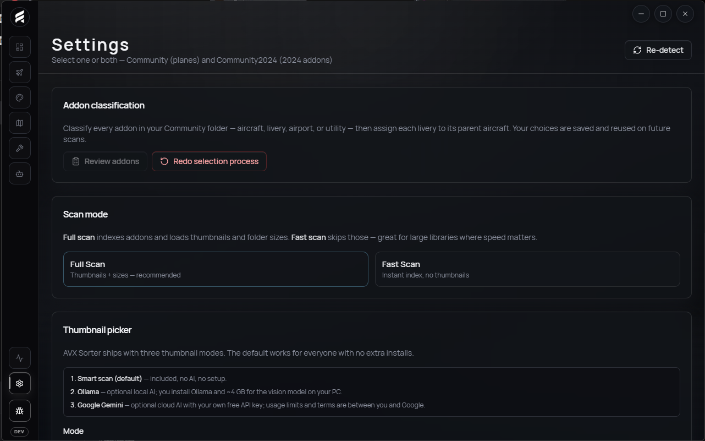Click the Re-detect button

click(658, 50)
